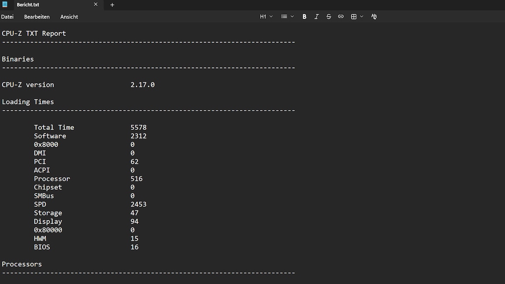505x284 pixels.
Task: Open the Bearbeiten menu
Action: pos(37,17)
